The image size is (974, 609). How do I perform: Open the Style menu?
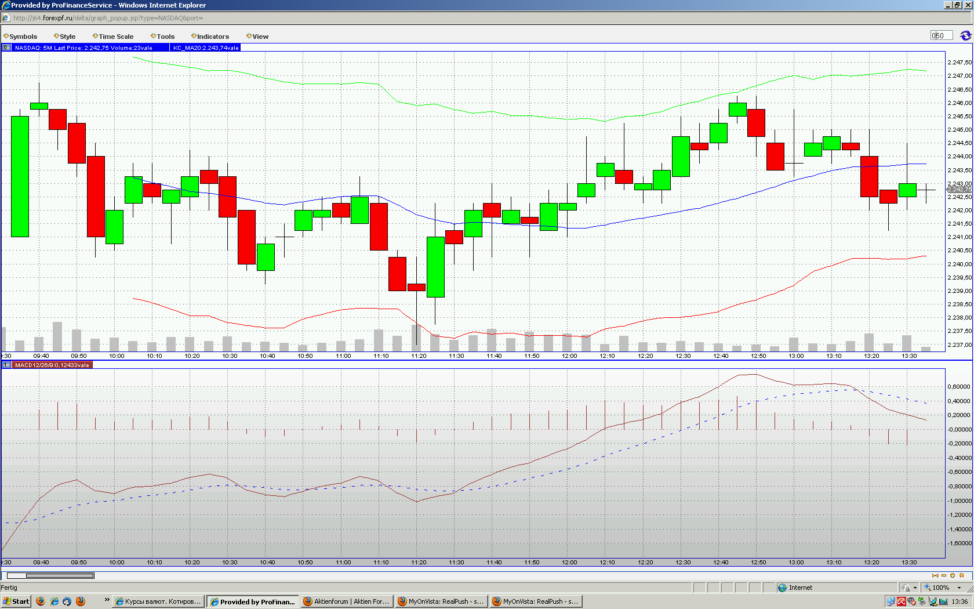point(65,37)
